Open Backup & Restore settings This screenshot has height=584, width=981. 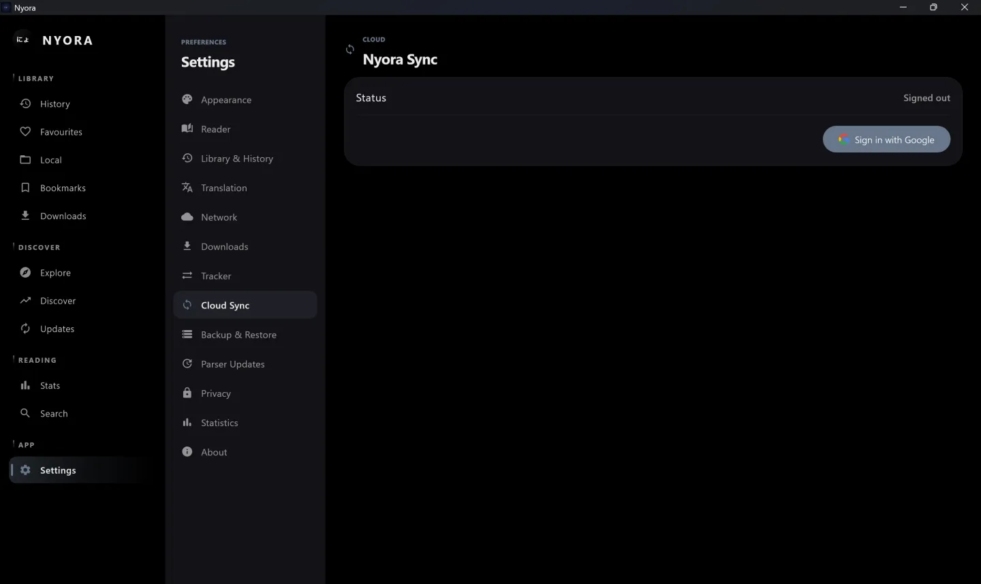245,334
